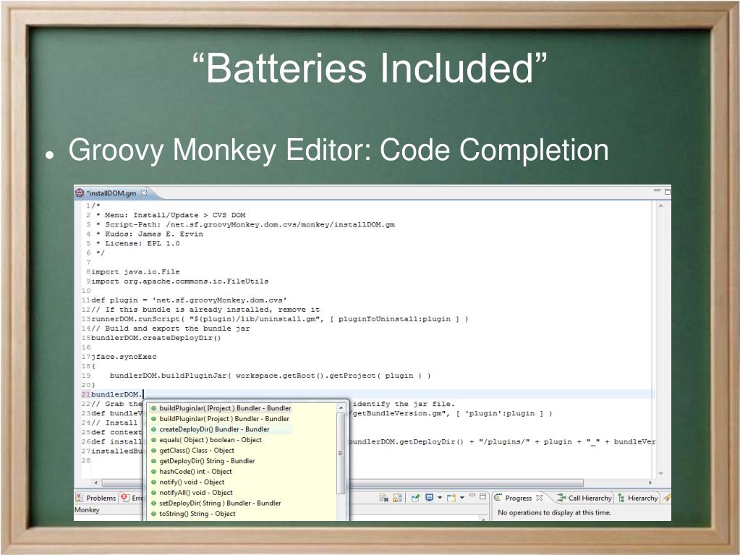Screen dimensions: 740x555
Task: Click the Progress tab icon
Action: [x=498, y=497]
